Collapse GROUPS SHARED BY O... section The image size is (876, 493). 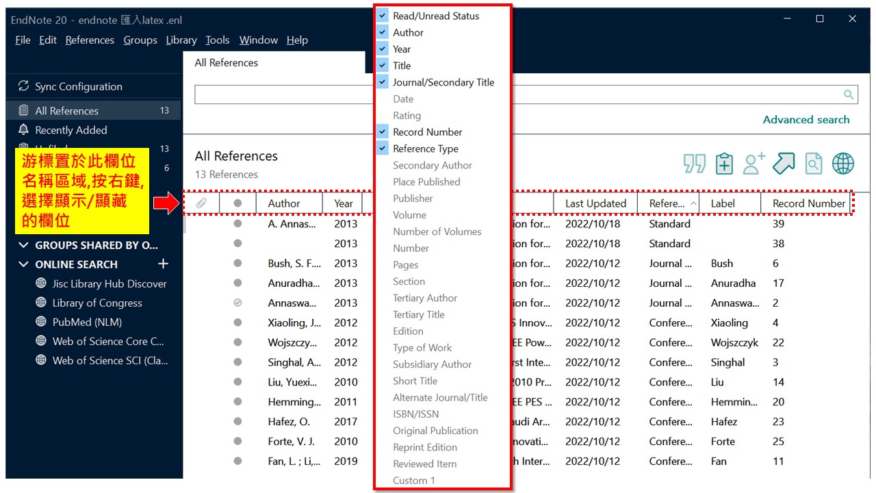24,245
